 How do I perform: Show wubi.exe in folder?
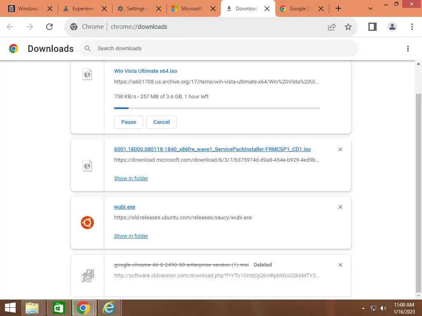131,236
